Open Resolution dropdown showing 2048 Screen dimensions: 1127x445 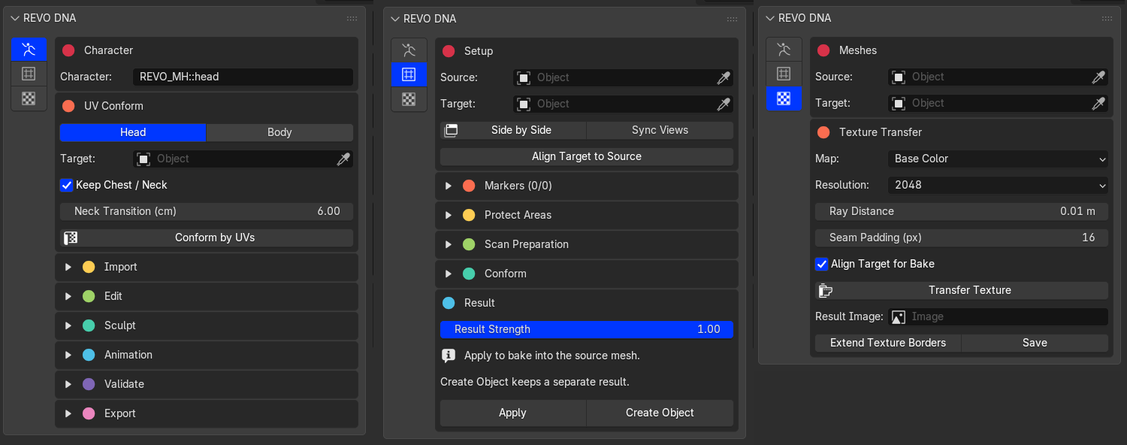[x=998, y=185]
